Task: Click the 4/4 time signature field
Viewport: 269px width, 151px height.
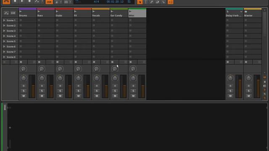Action: tap(96, 2)
